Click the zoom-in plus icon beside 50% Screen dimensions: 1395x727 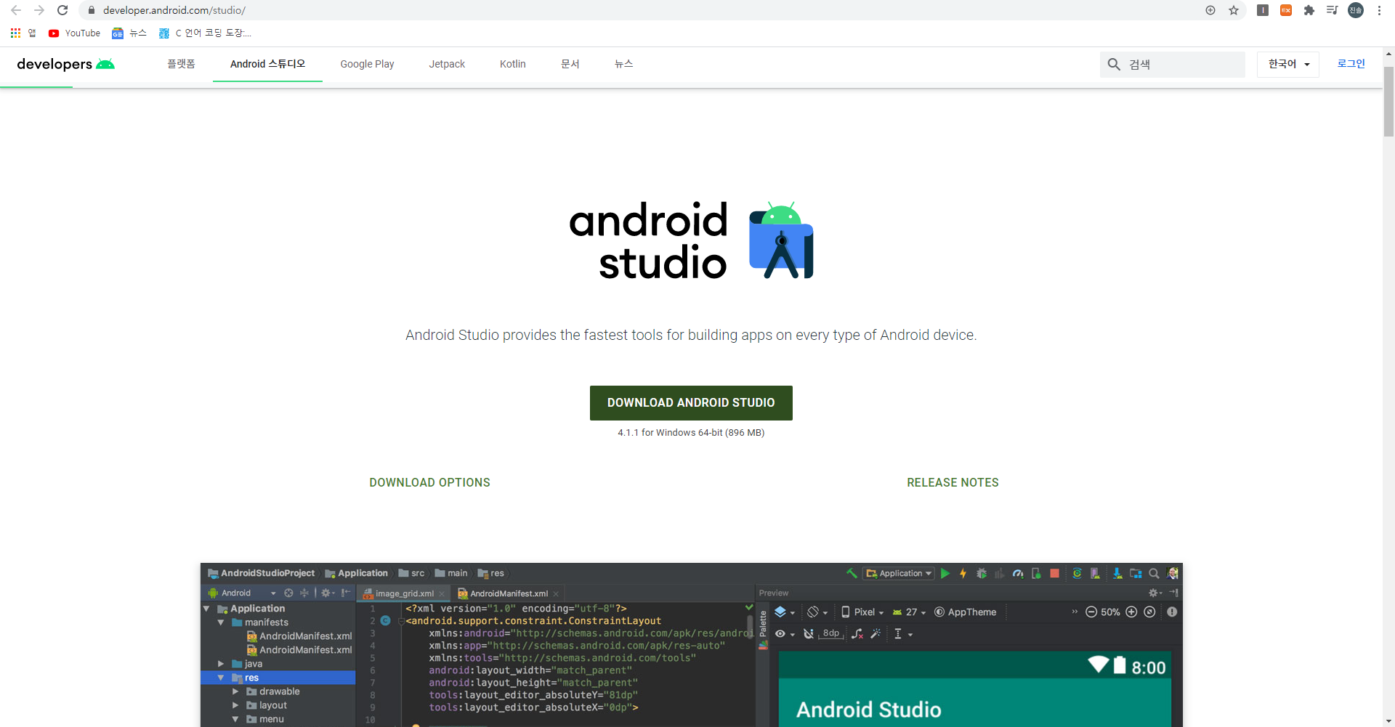click(x=1131, y=612)
